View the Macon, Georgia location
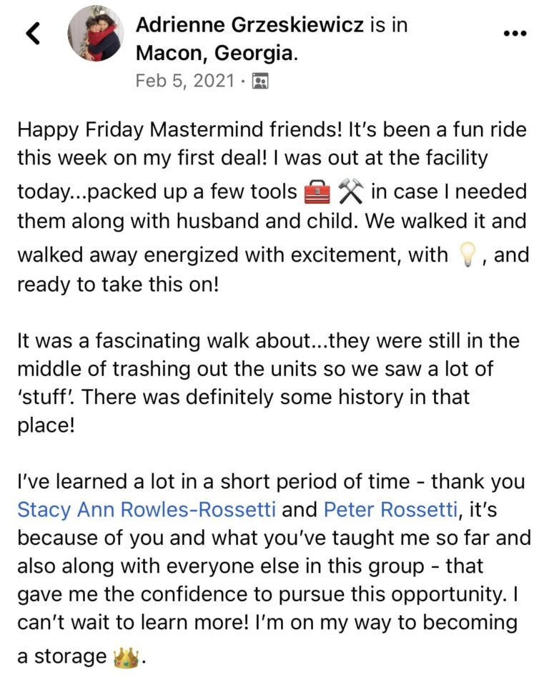 215,52
